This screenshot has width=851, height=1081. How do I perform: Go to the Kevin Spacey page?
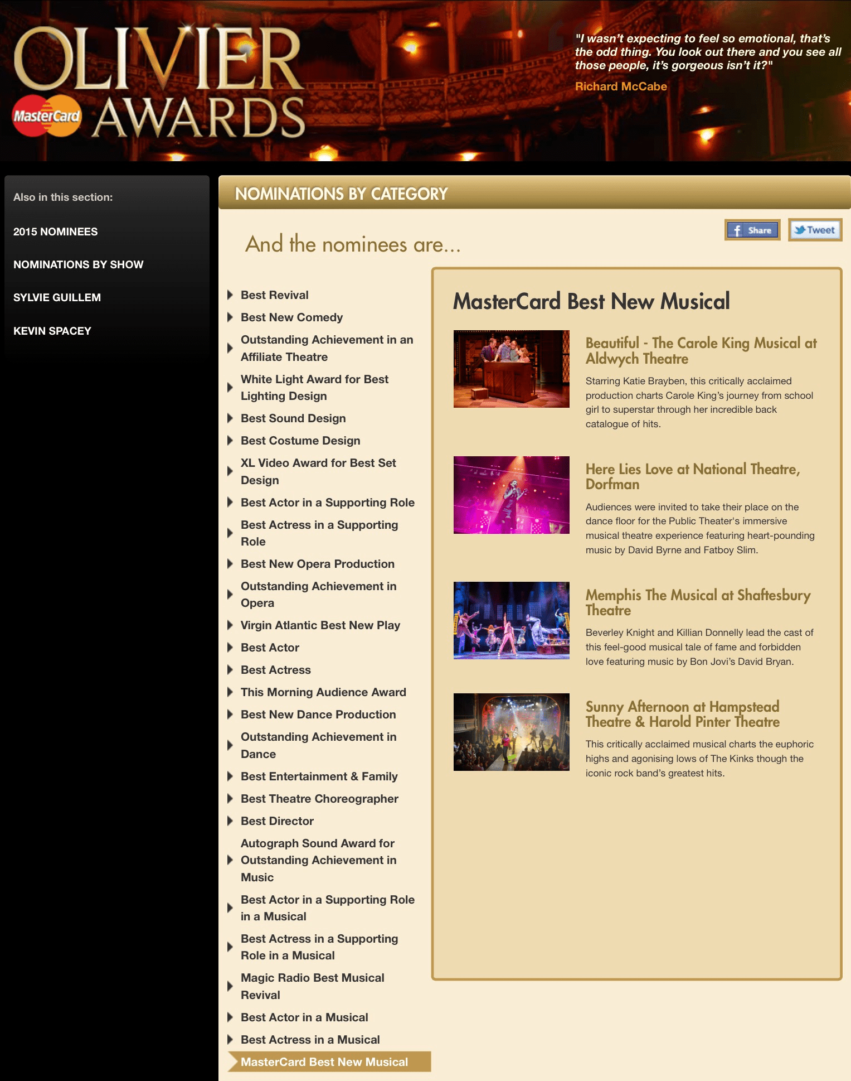(x=52, y=331)
